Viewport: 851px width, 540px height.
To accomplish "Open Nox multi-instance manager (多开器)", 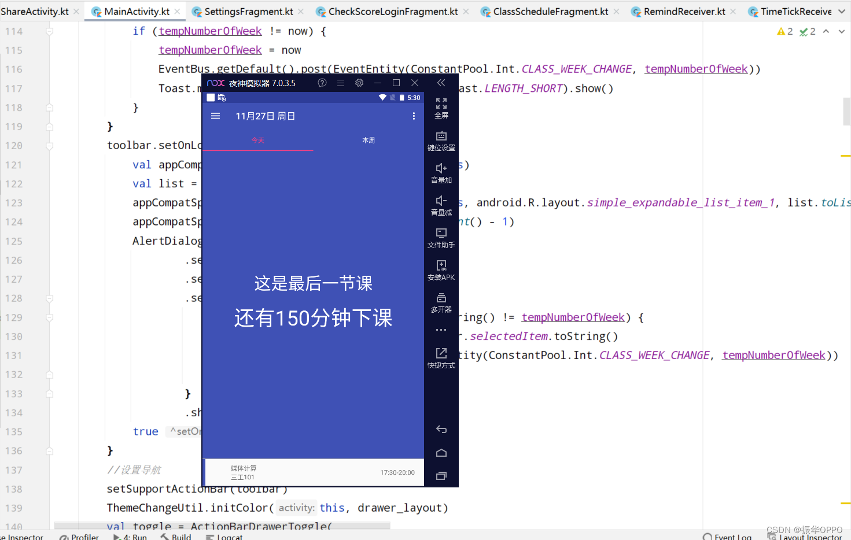I will pos(441,302).
